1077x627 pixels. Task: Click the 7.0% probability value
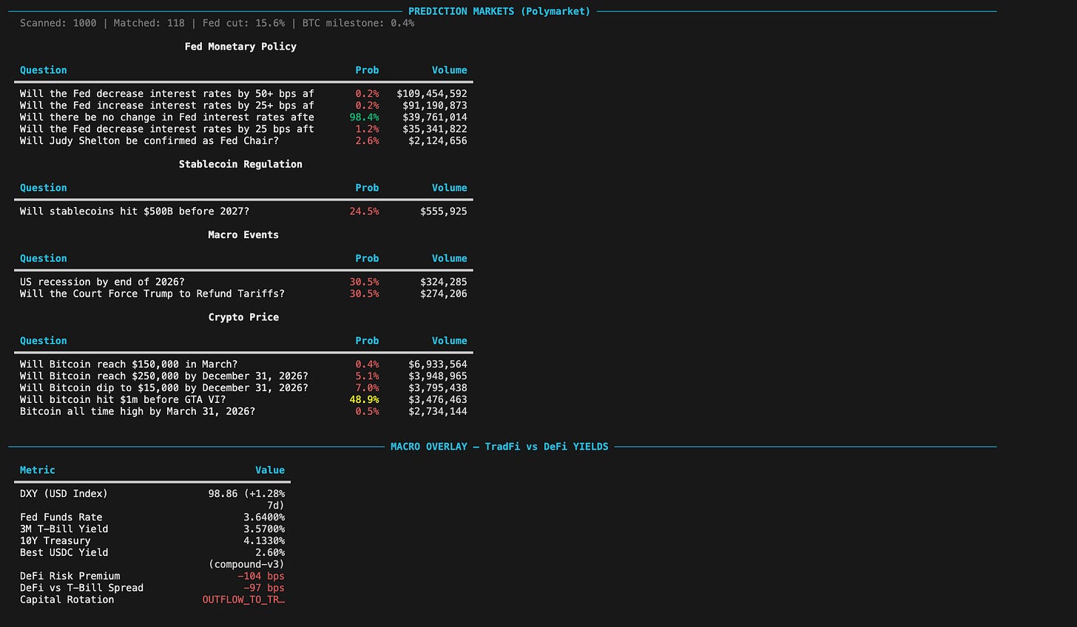(367, 388)
